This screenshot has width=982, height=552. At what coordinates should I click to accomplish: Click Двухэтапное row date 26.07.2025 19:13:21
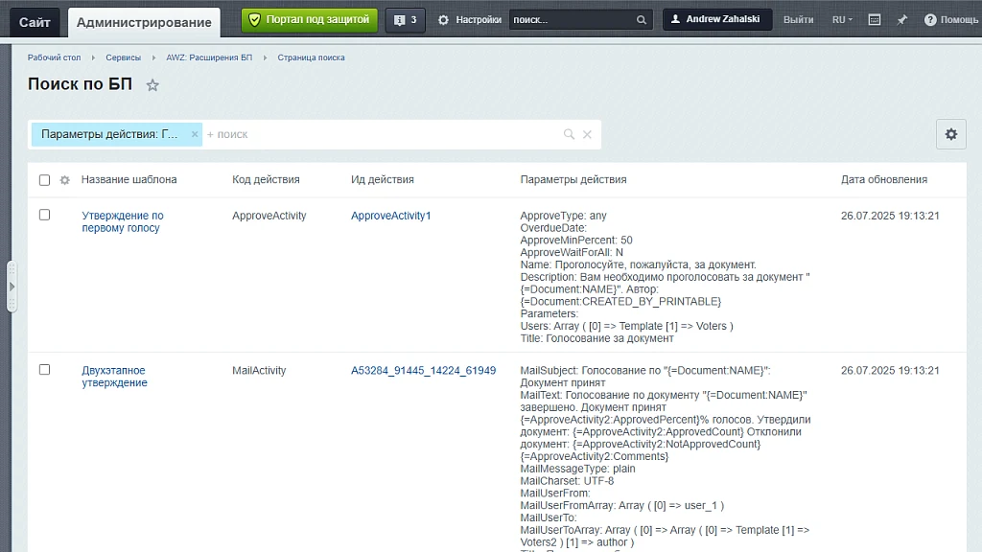pos(890,371)
